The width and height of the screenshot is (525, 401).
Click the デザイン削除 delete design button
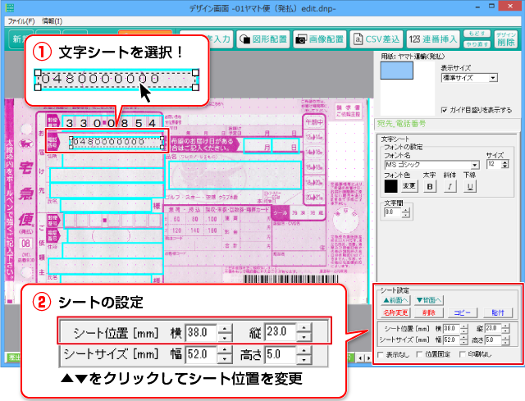[x=505, y=39]
